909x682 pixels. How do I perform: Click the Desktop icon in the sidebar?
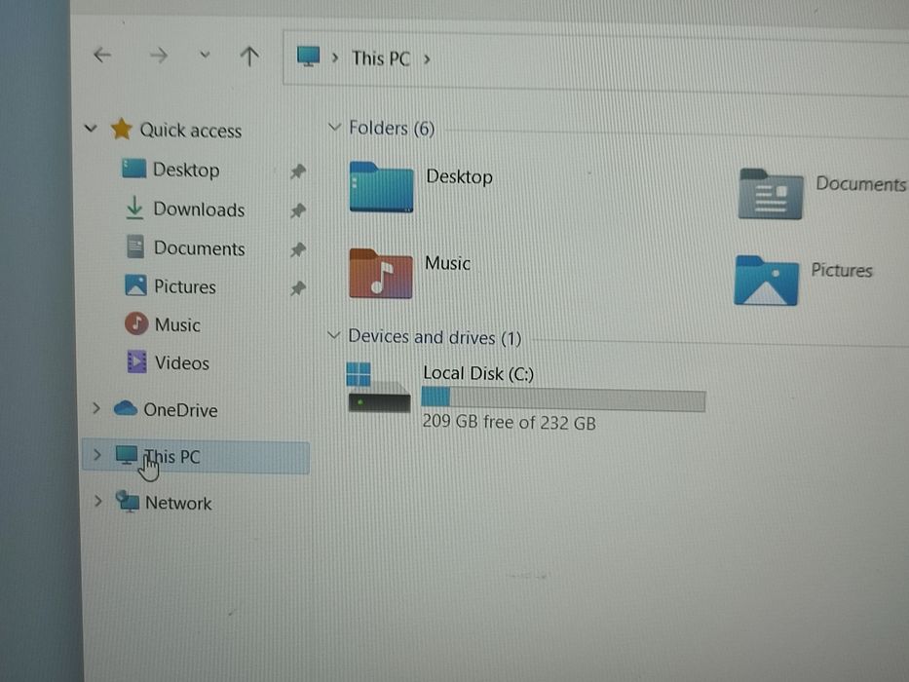pyautogui.click(x=133, y=169)
